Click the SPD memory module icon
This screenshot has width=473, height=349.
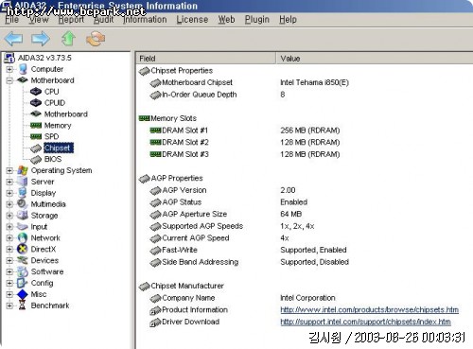point(36,136)
